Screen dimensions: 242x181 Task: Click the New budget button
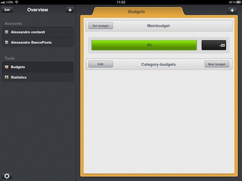coord(217,64)
